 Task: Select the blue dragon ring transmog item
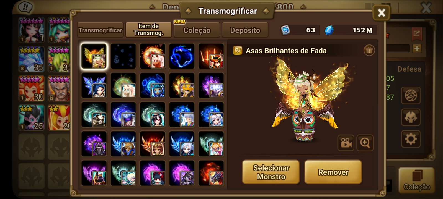coord(182,56)
